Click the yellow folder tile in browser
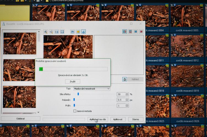This screenshot has width=207, height=137. pyautogui.click(x=15, y=13)
